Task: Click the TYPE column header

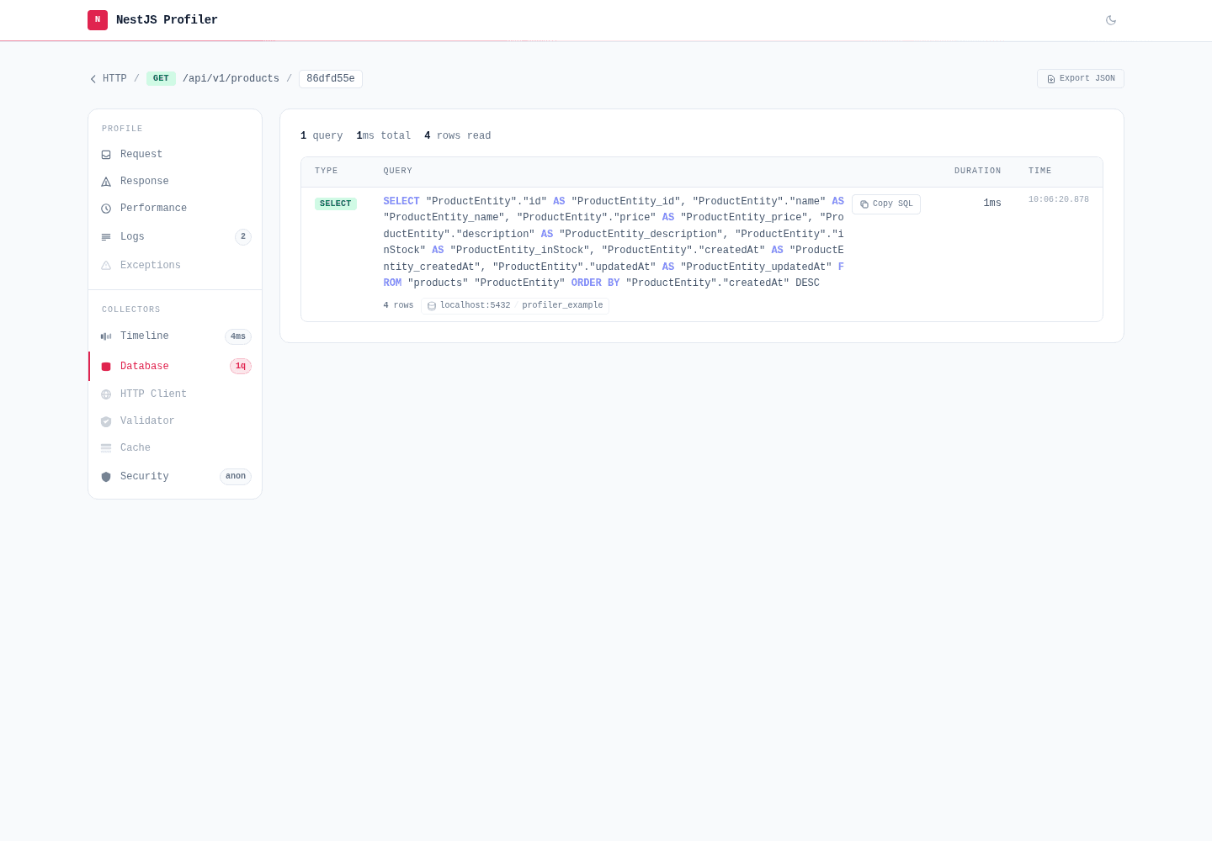Action: (327, 172)
